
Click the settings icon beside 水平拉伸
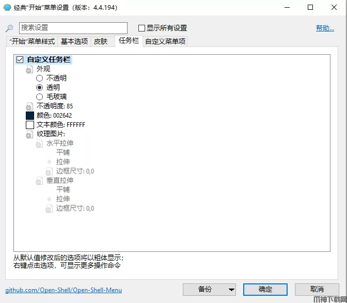[x=39, y=143]
